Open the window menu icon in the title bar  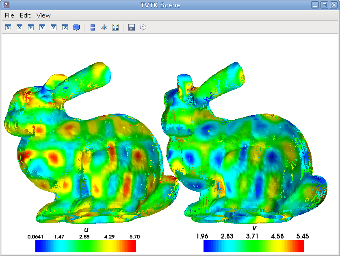(x=6, y=5)
